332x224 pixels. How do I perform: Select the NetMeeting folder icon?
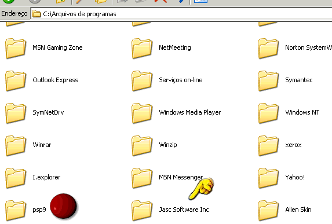142,48
